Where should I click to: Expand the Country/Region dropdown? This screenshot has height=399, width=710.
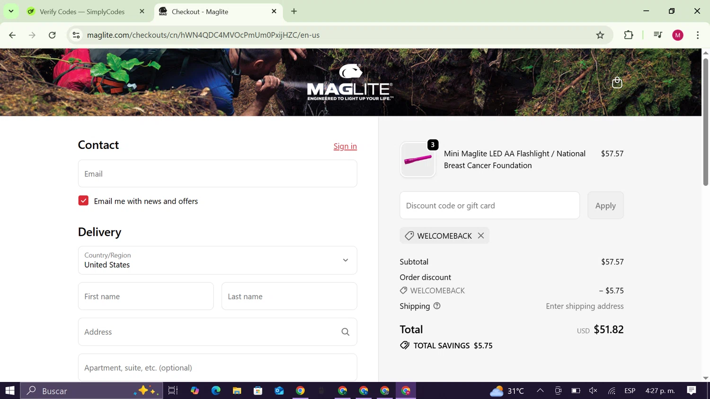pyautogui.click(x=217, y=260)
